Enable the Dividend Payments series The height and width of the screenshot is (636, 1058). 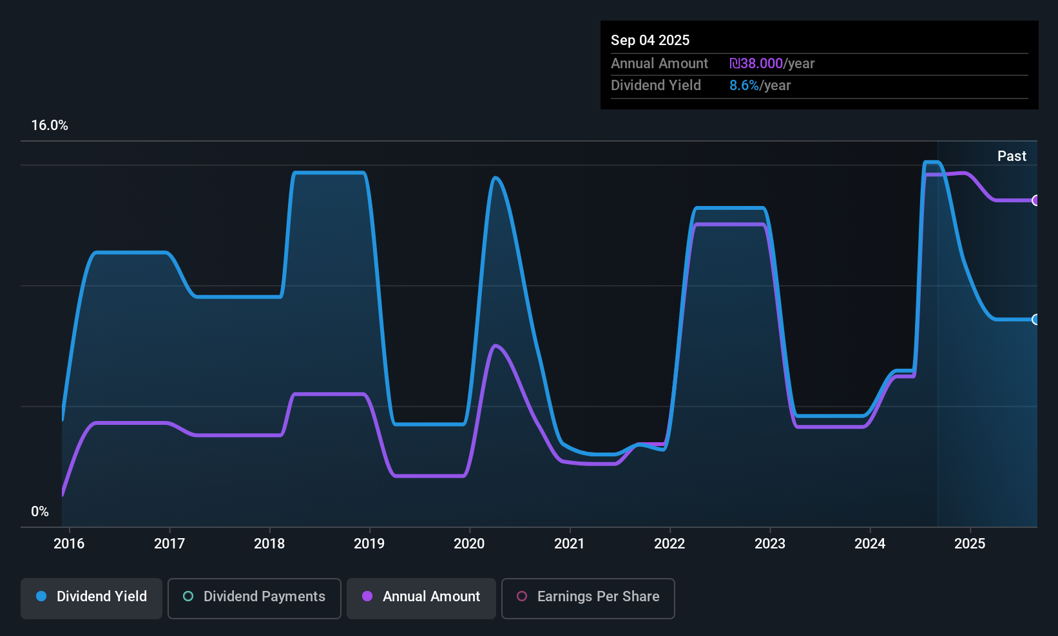[255, 597]
